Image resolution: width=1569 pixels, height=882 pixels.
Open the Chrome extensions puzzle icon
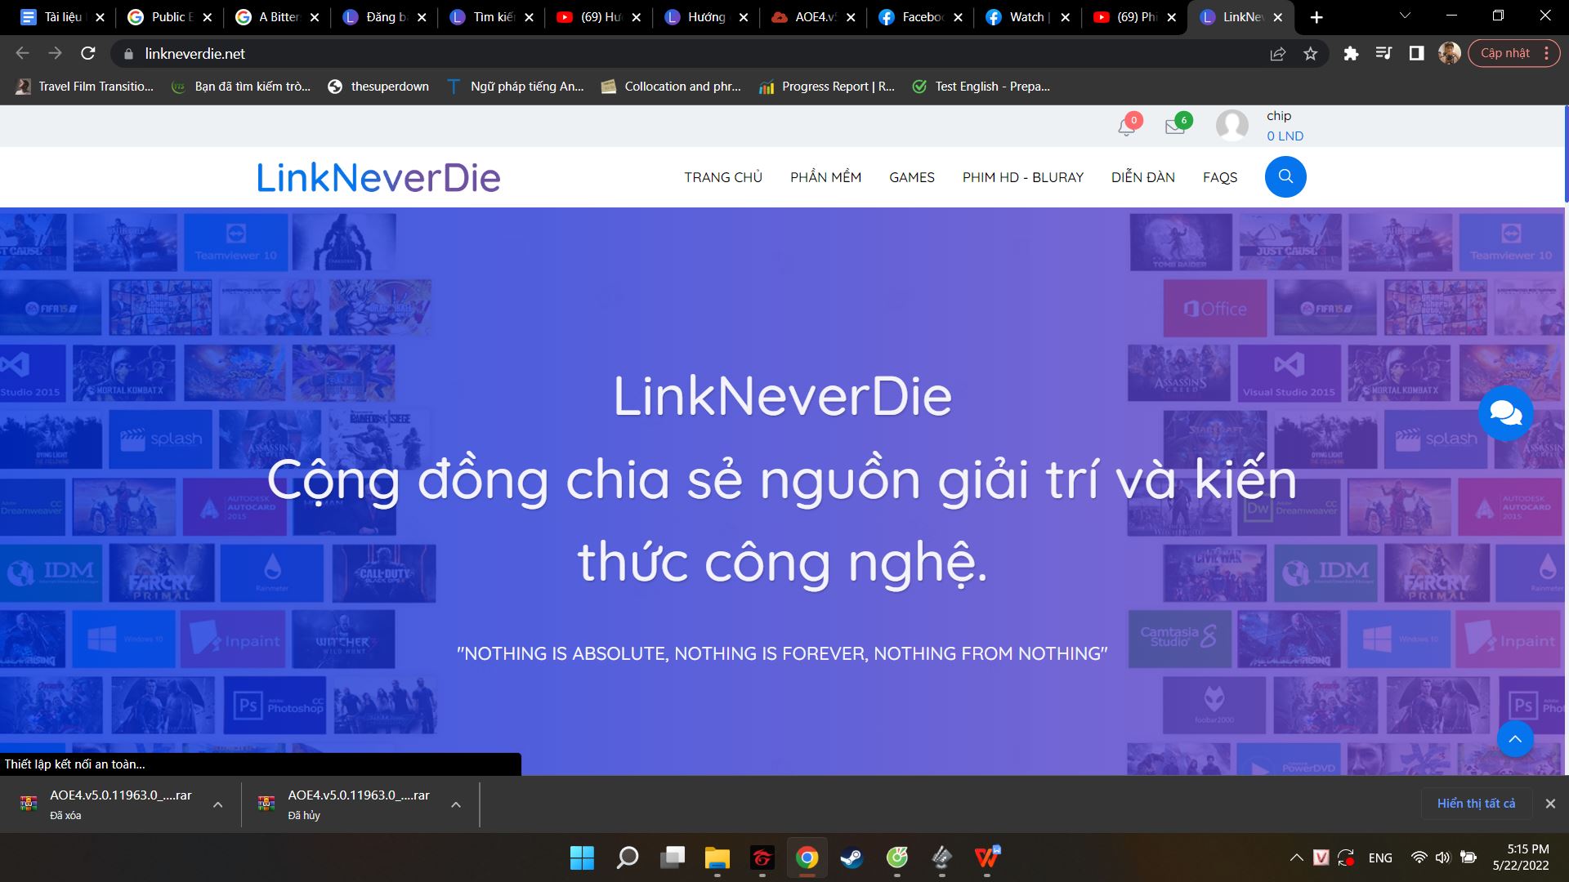[1350, 54]
